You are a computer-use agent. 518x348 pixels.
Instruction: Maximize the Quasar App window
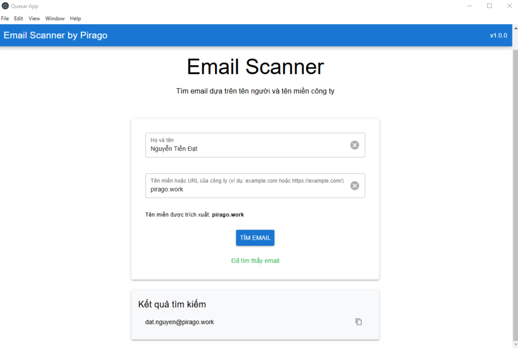point(489,6)
